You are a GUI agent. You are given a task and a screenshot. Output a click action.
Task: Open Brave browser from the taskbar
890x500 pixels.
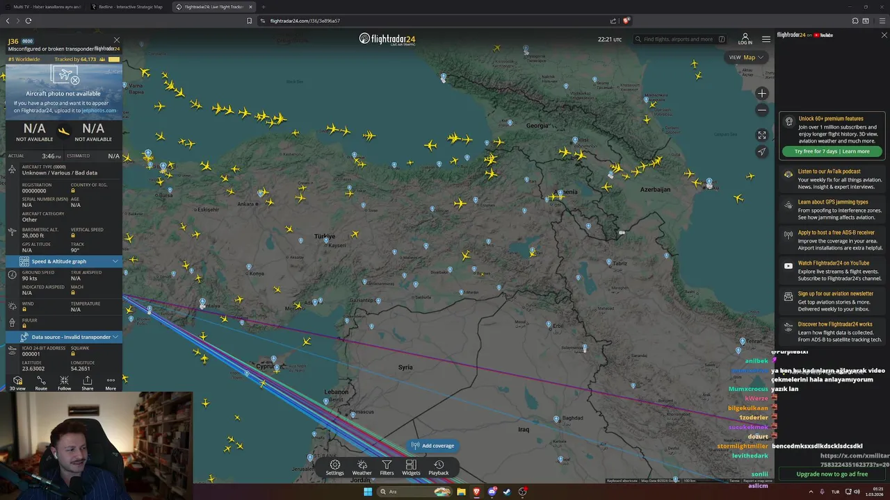(476, 492)
